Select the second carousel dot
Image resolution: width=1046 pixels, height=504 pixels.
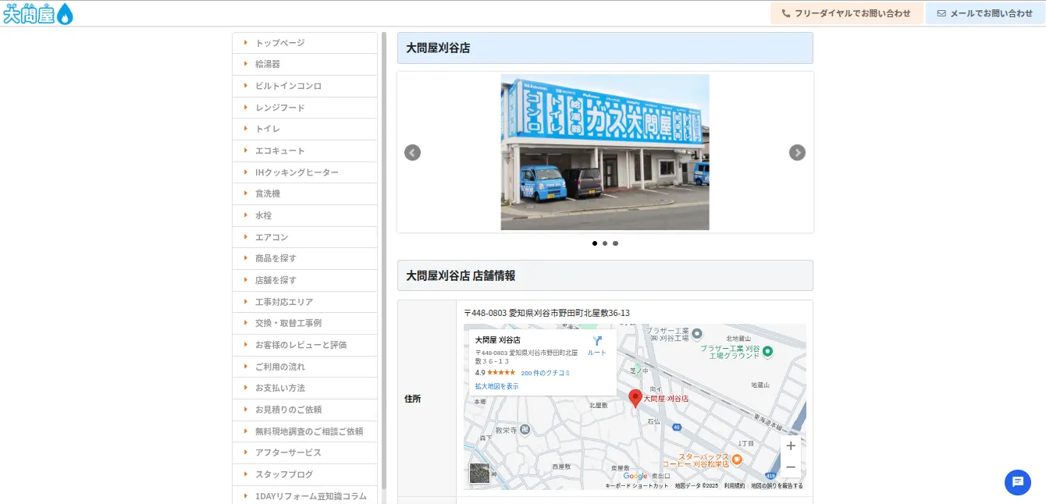605,243
